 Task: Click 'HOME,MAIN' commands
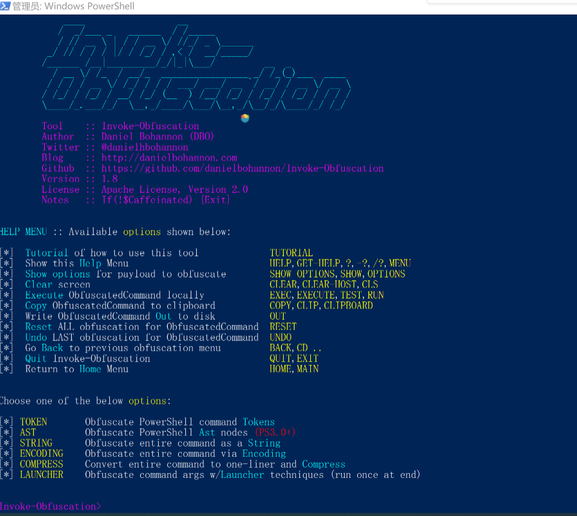[294, 369]
